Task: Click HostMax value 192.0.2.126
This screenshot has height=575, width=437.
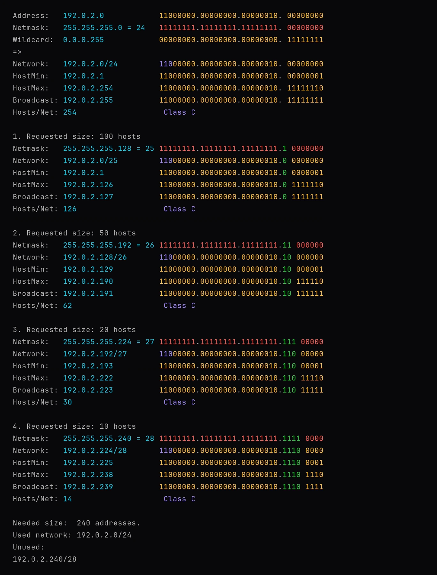Action: click(88, 185)
